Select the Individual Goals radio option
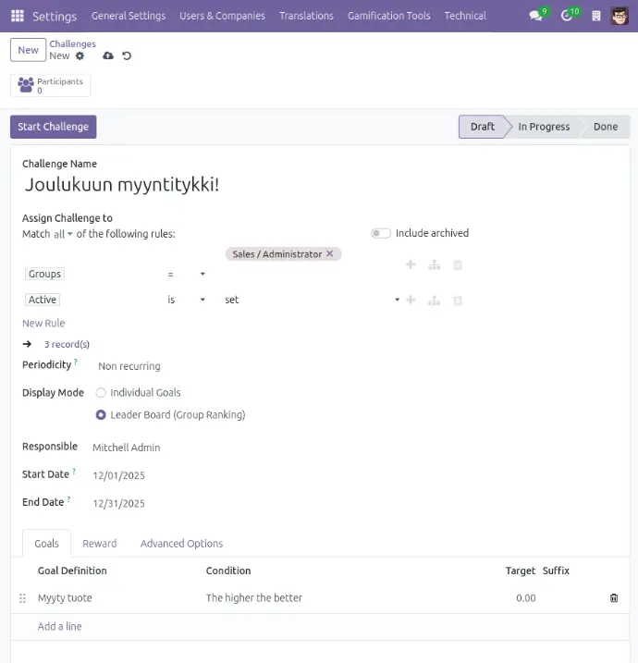 point(102,393)
